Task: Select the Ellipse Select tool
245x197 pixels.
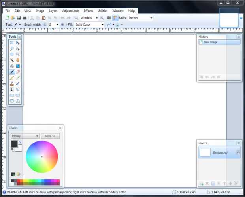Action: point(12,54)
